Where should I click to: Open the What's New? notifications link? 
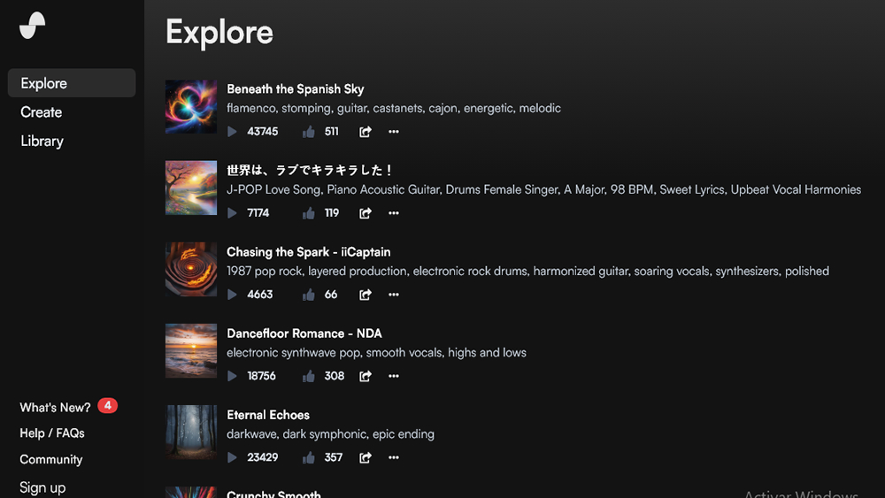(x=55, y=407)
